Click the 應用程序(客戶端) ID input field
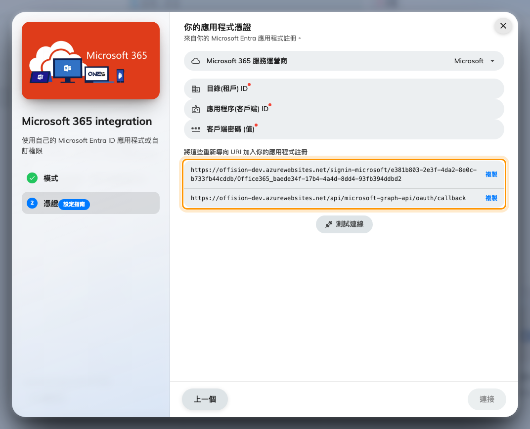This screenshot has width=530, height=429. pyautogui.click(x=344, y=109)
